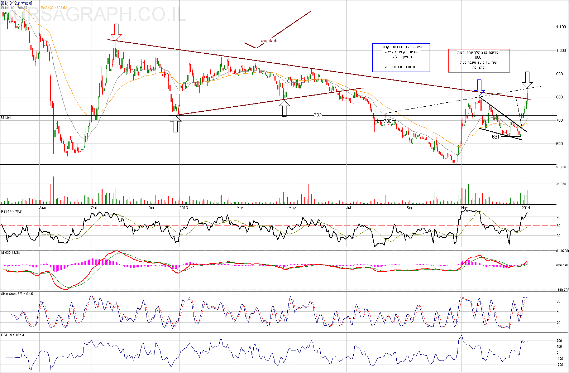Click the chart title "61,1012" symbol label

pos(16,3)
